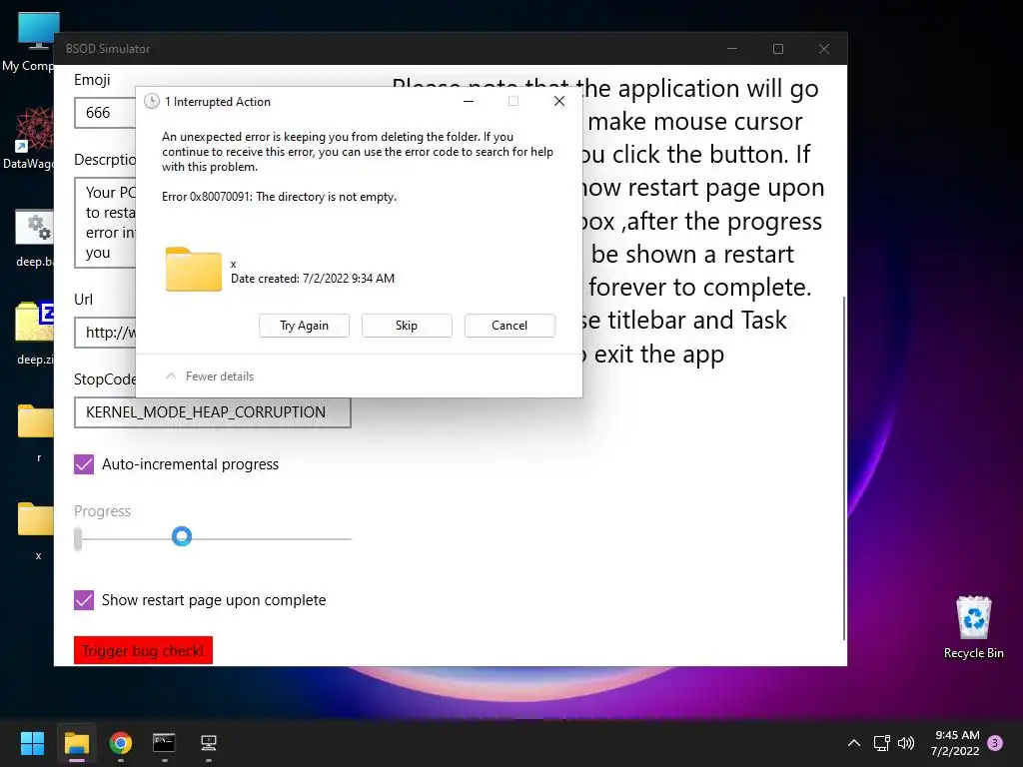Open the monitor app taskbar icon
Viewport: 1023px width, 767px height.
point(208,743)
